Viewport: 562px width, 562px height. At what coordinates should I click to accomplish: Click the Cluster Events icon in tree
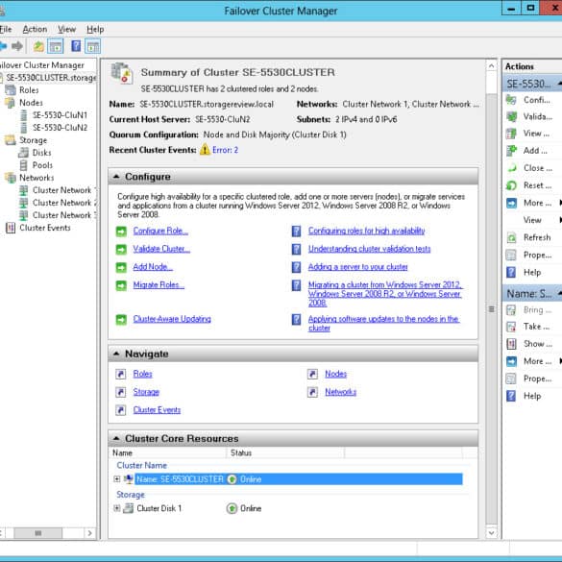click(x=11, y=228)
